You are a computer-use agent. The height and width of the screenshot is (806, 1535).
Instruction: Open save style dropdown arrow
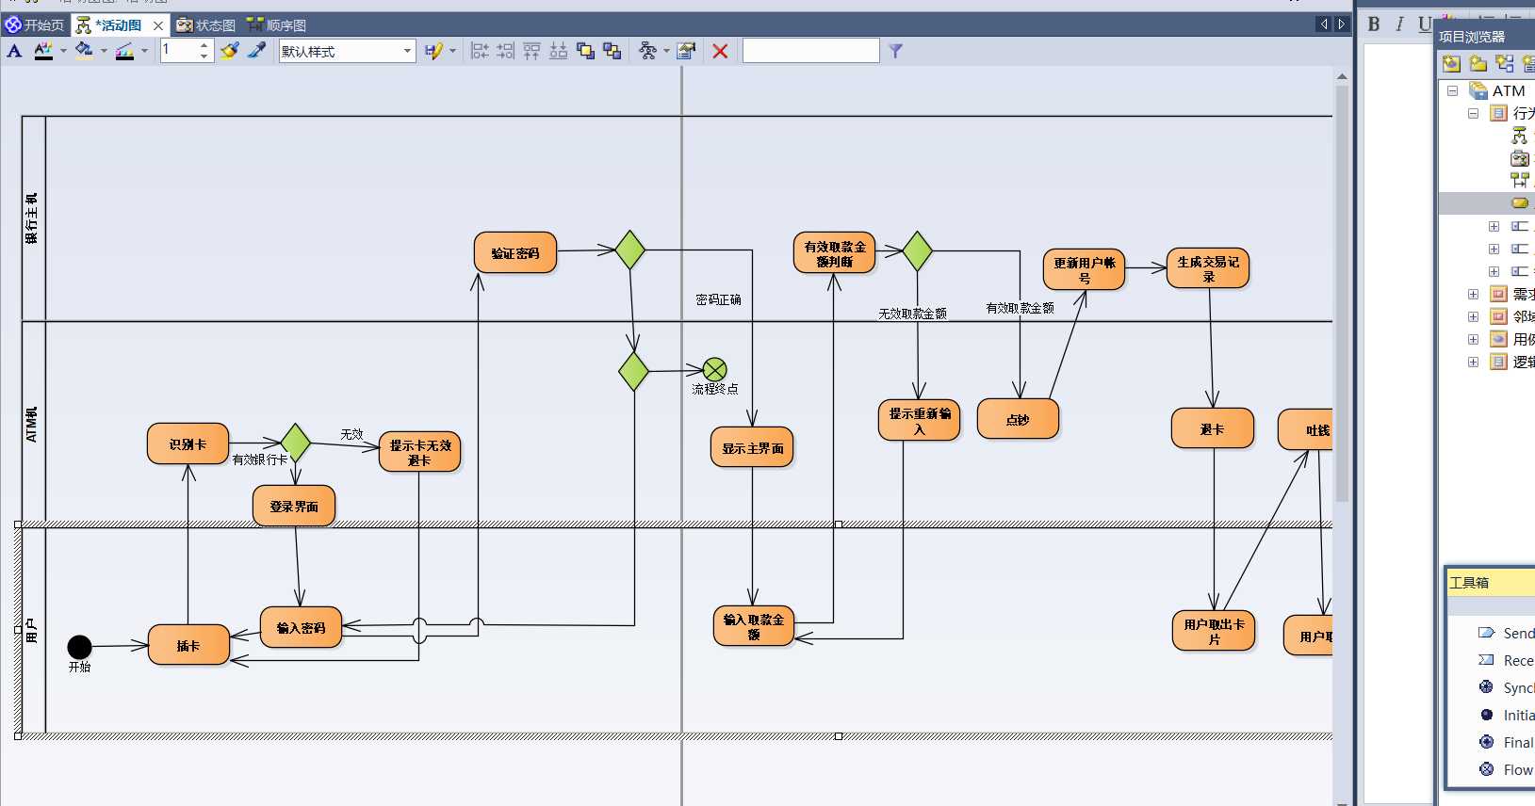point(452,51)
